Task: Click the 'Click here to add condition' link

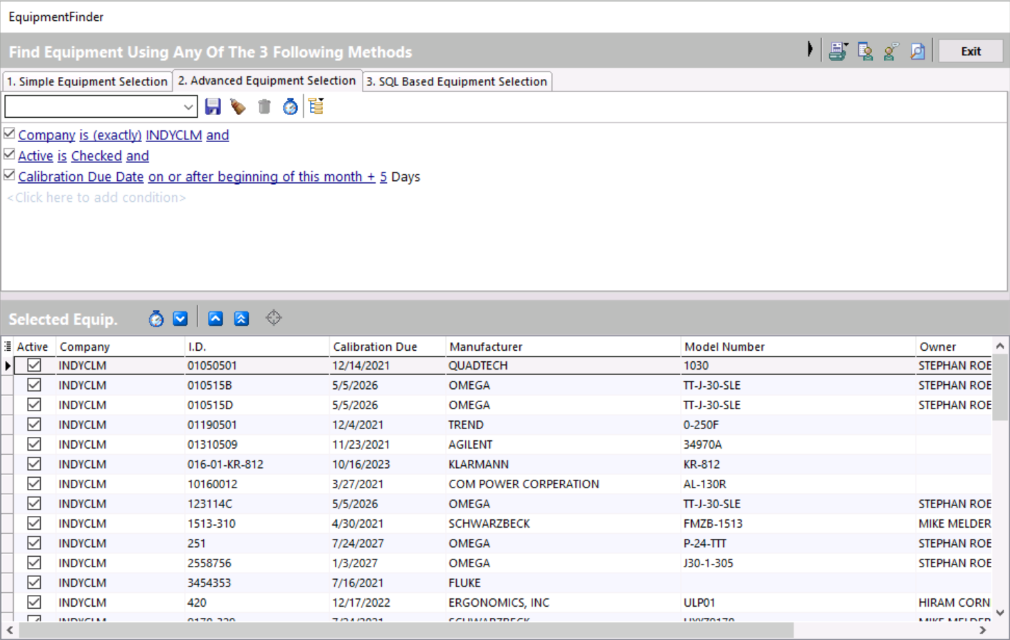Action: pyautogui.click(x=96, y=198)
